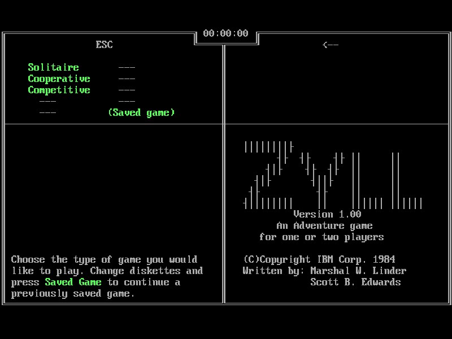
Task: Click the IBM Corp. 1984 copyright line
Action: pos(319,259)
